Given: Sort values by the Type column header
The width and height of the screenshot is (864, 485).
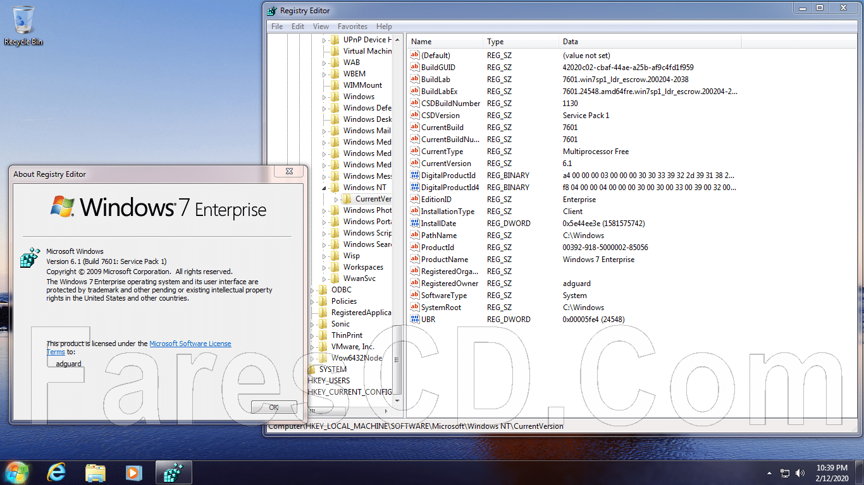Looking at the screenshot, I should tap(521, 42).
